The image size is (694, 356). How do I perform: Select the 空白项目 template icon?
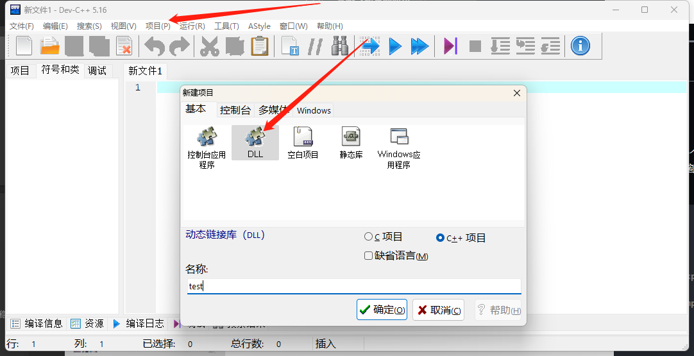(x=303, y=138)
